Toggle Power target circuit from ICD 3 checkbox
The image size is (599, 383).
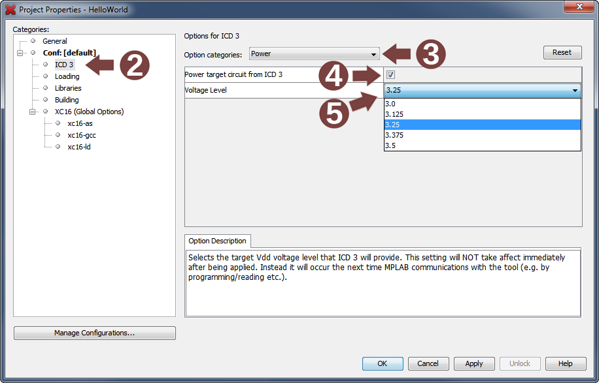(390, 74)
